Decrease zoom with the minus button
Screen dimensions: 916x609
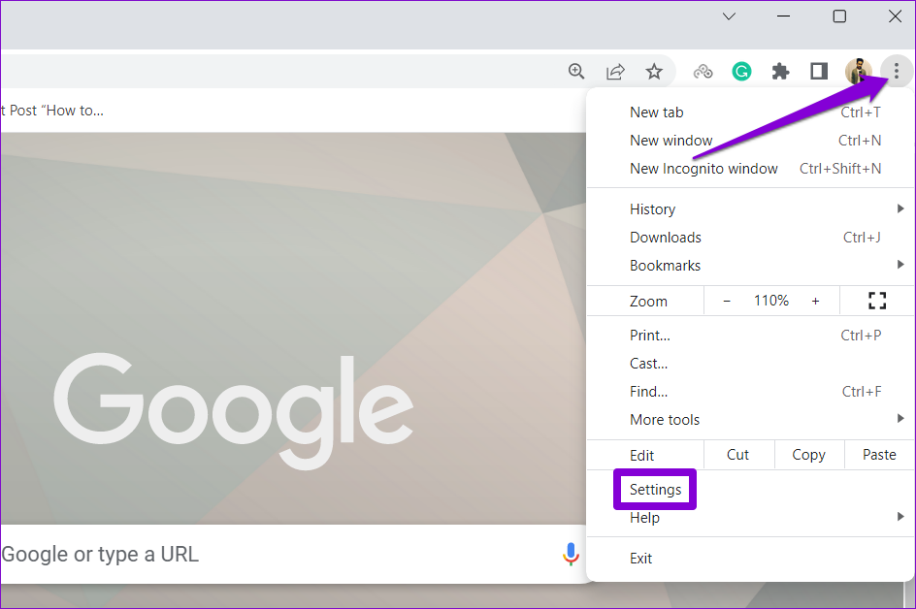pos(727,301)
